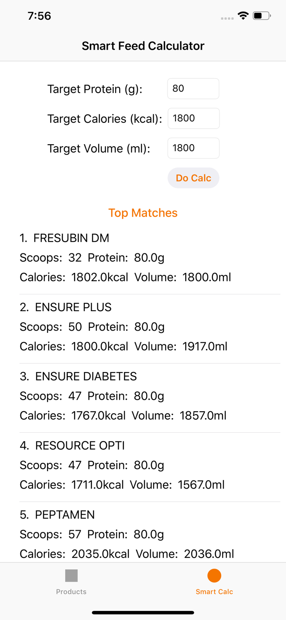Tap the home indicator bar at the bottom
This screenshot has width=286, height=620.
pyautogui.click(x=143, y=612)
